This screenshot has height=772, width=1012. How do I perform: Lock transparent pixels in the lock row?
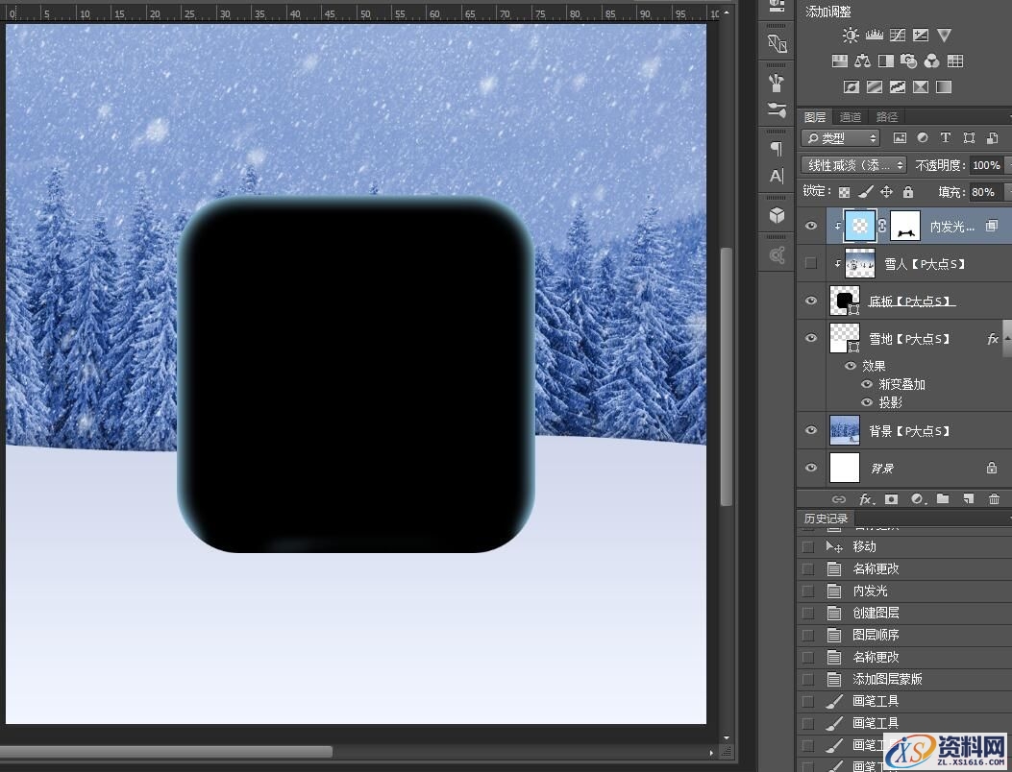[844, 192]
